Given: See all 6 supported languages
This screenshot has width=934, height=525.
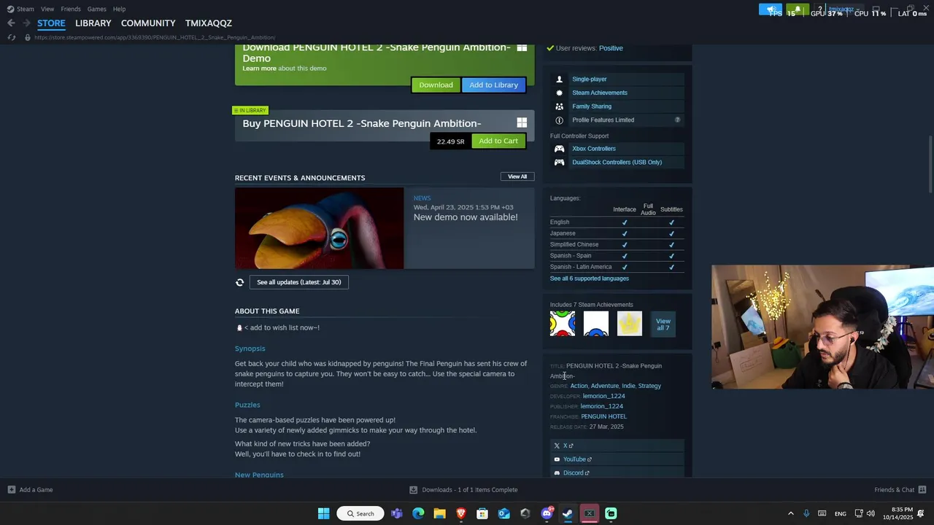Looking at the screenshot, I should (590, 279).
